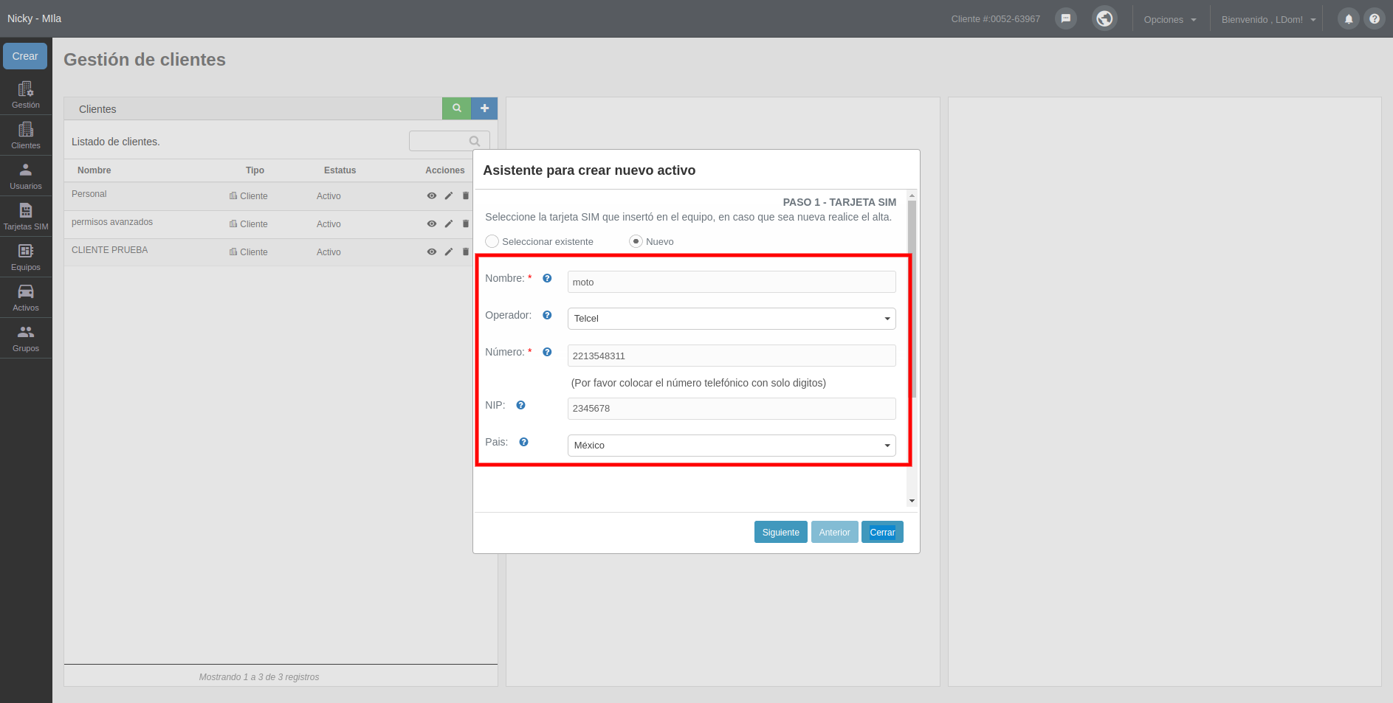
Task: Select the 'CLIENTE PRUEBA' client name
Action: (109, 250)
